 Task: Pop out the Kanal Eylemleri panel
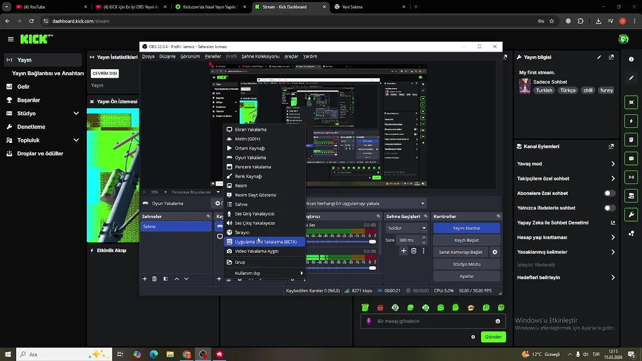(x=611, y=146)
